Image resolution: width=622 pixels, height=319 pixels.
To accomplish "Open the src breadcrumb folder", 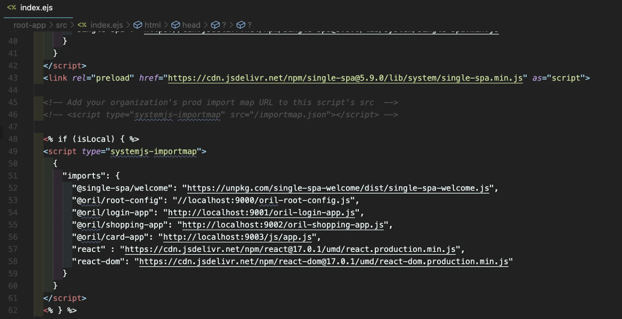I will pos(61,25).
